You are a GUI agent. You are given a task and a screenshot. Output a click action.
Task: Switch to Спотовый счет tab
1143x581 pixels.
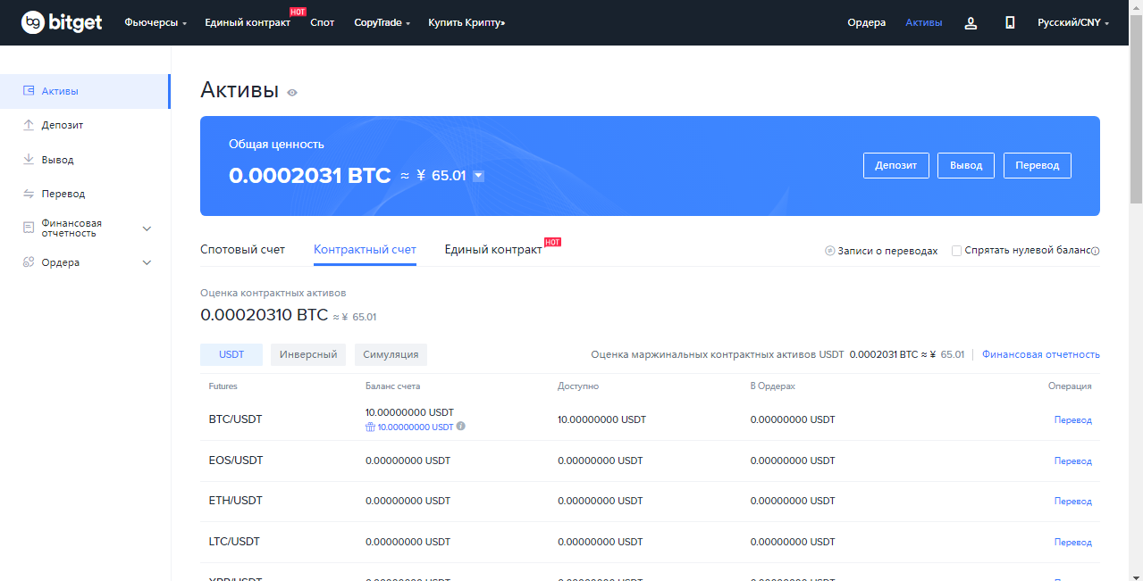pyautogui.click(x=242, y=250)
